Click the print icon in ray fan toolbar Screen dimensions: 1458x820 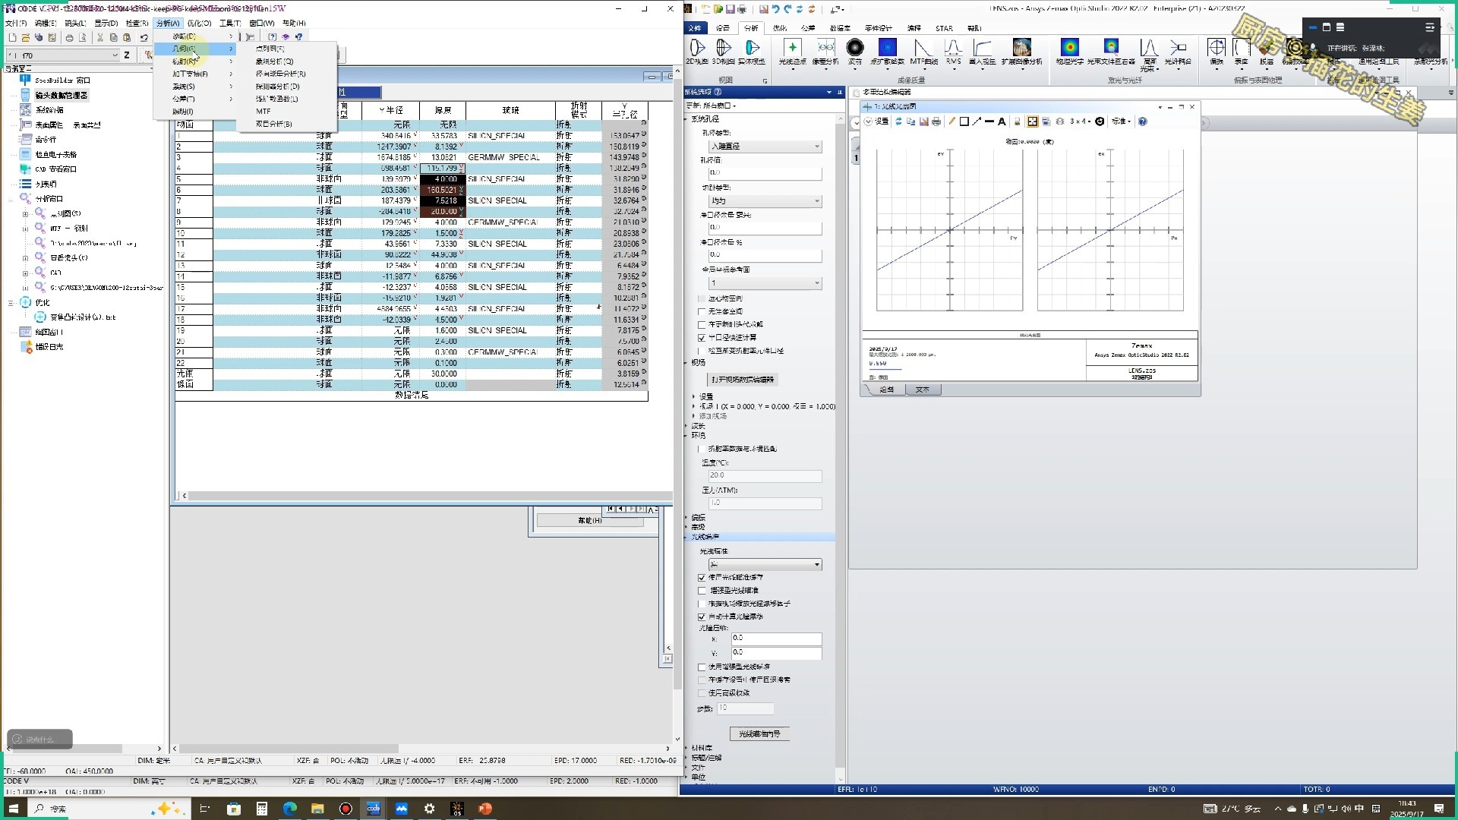(936, 121)
